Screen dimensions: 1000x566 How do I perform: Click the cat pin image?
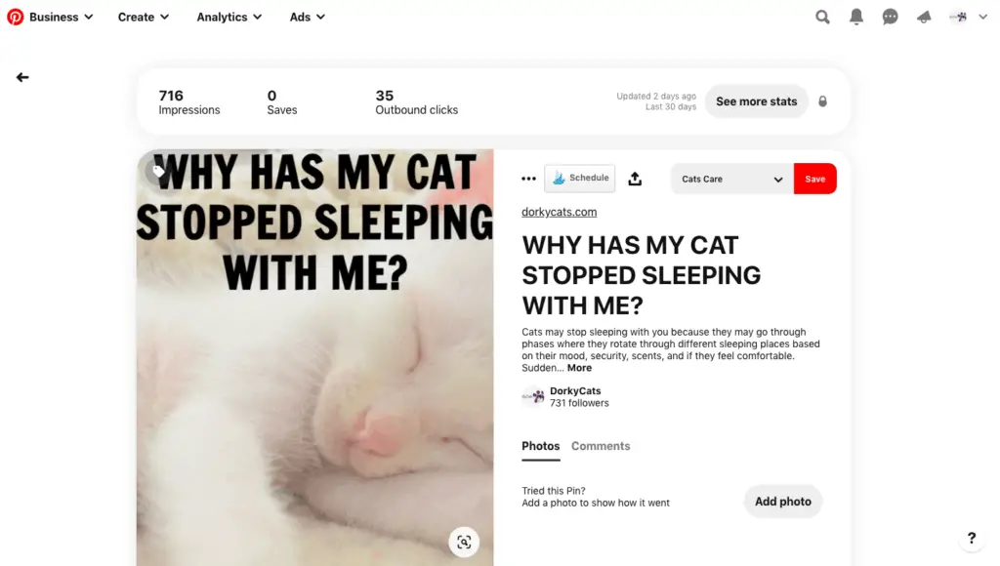[x=315, y=357]
